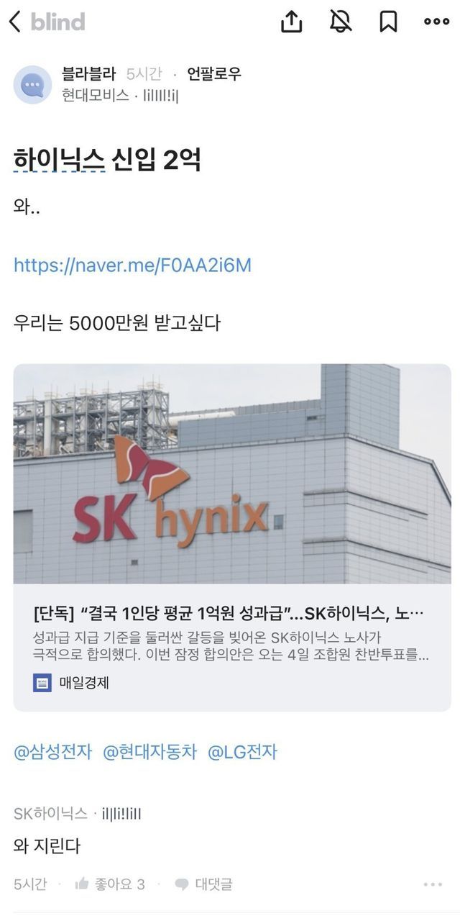Tap the back arrow chevron
This screenshot has width=460, height=921.
[x=14, y=22]
